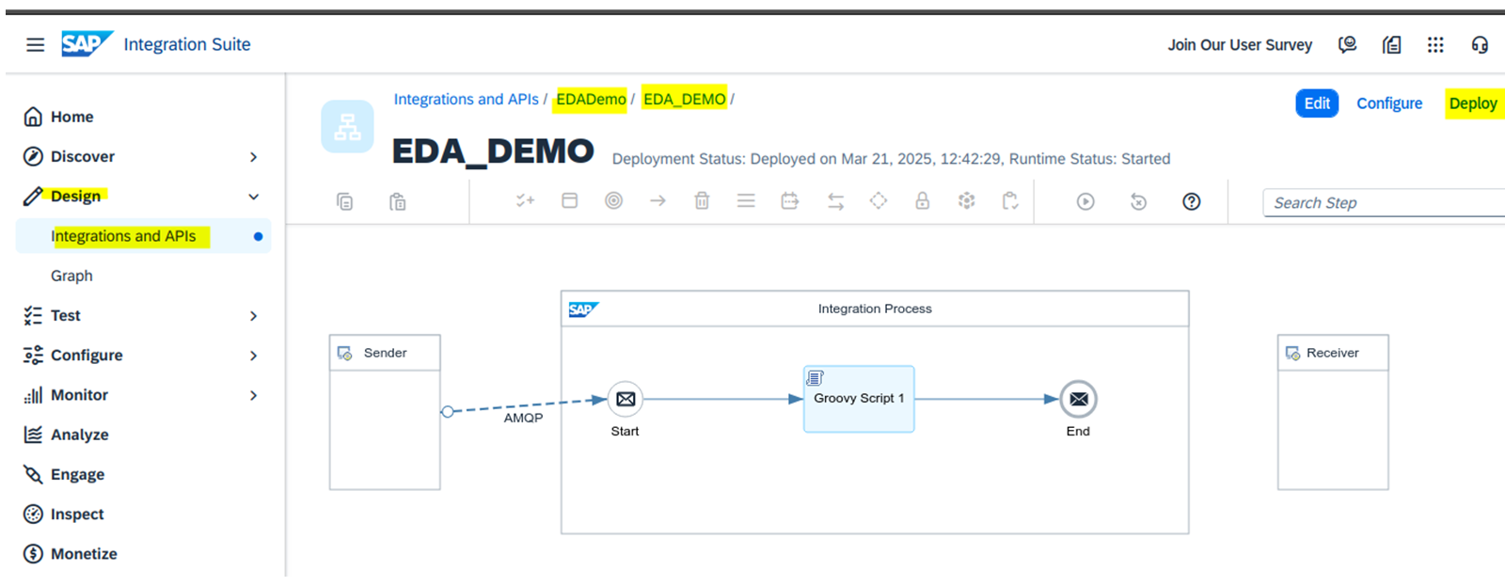The image size is (1505, 586).
Task: Click the Integration Suite title text
Action: point(187,44)
